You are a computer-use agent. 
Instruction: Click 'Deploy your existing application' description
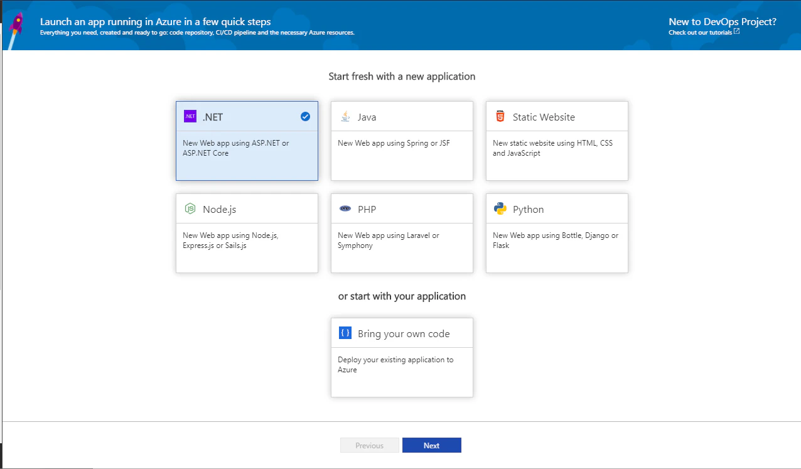[395, 365]
